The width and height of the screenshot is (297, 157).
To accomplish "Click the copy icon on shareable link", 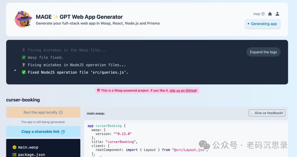I will [x=63, y=132].
